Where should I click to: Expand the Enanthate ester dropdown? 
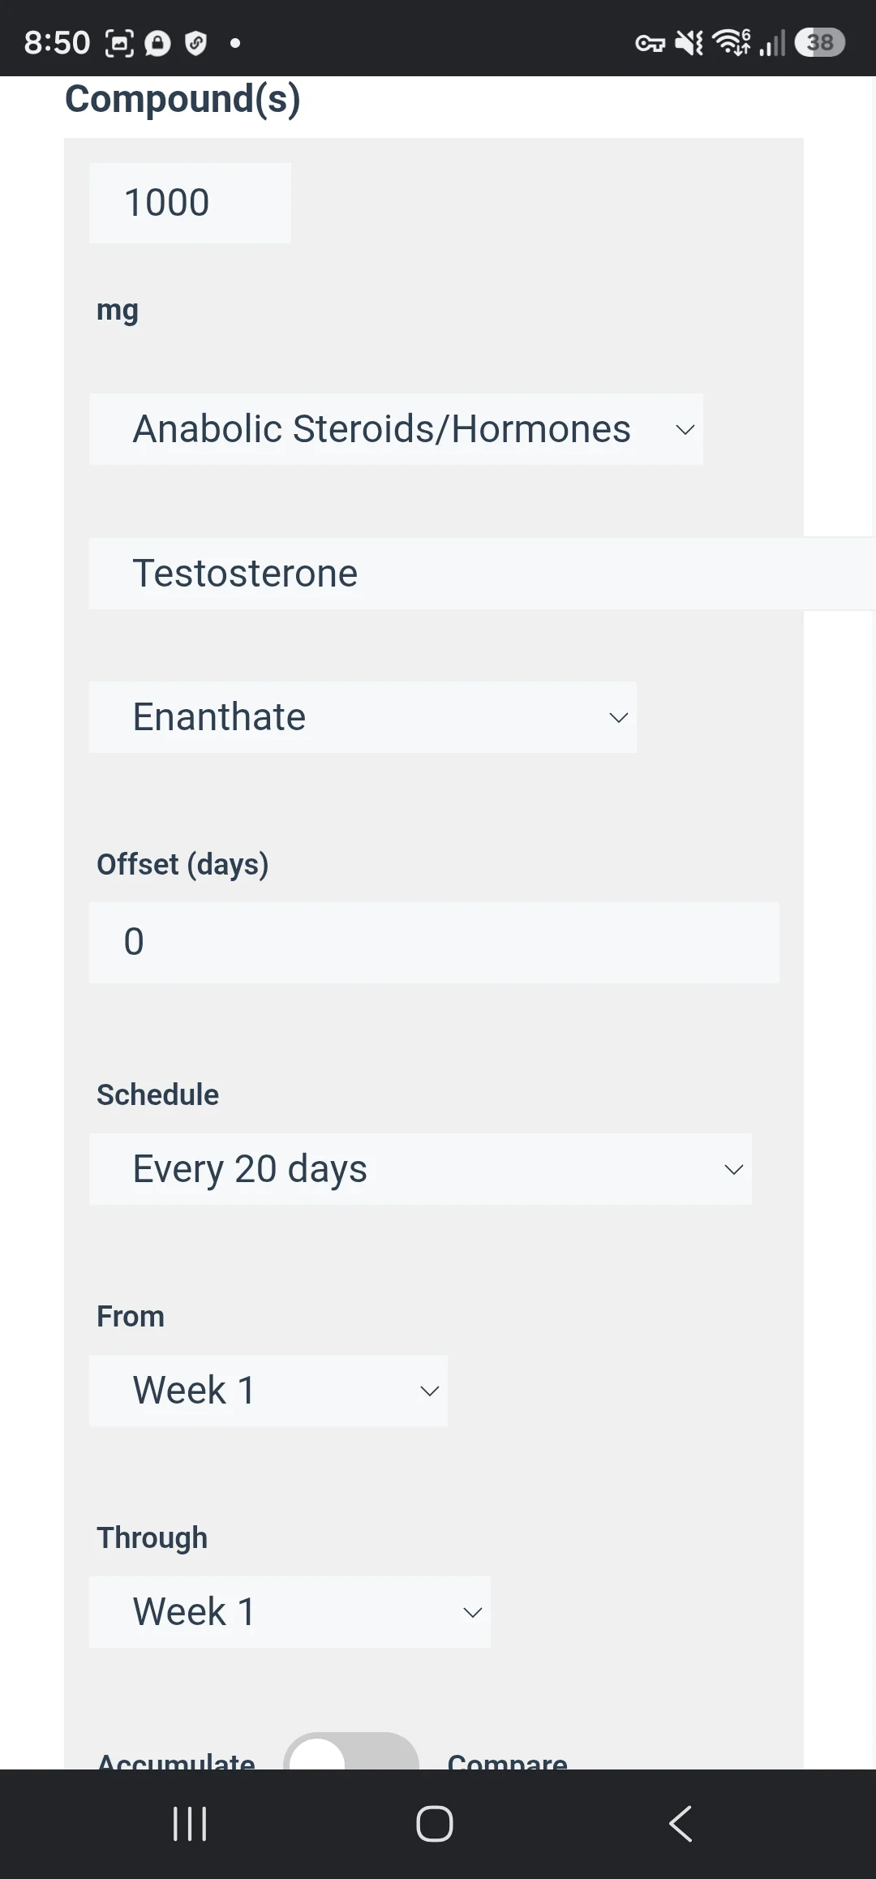(363, 717)
